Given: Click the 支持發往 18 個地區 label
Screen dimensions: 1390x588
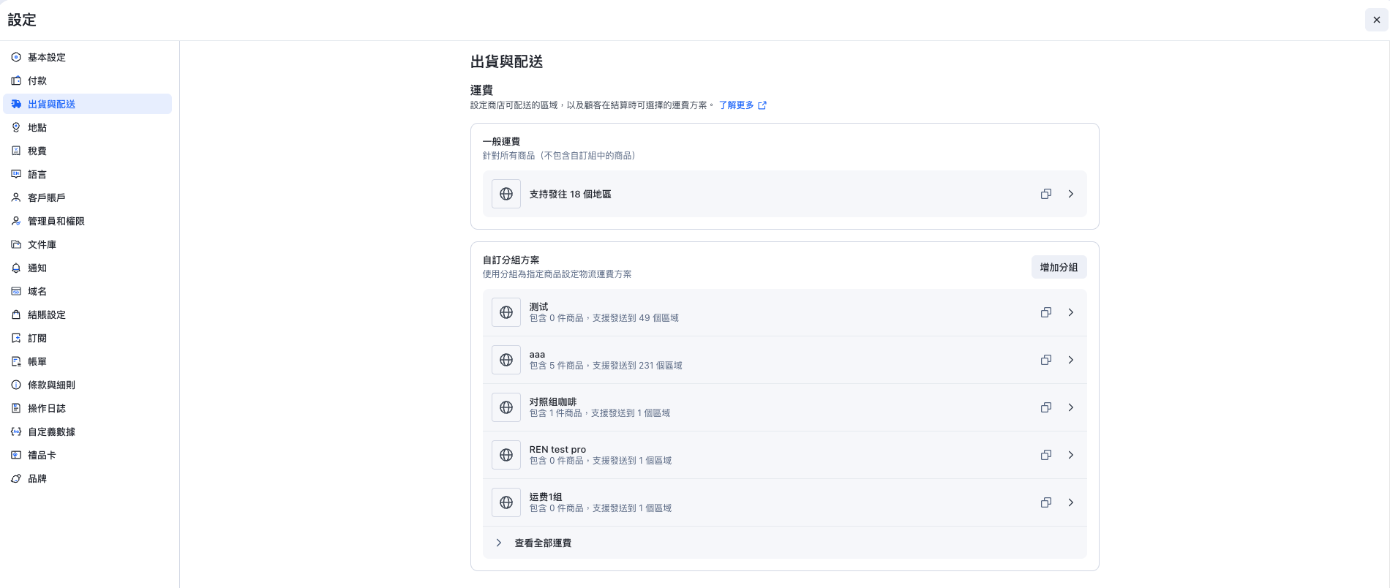Looking at the screenshot, I should [570, 194].
